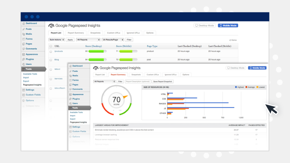Click the Dashboard icon in front window sidebar

(x=70, y=66)
